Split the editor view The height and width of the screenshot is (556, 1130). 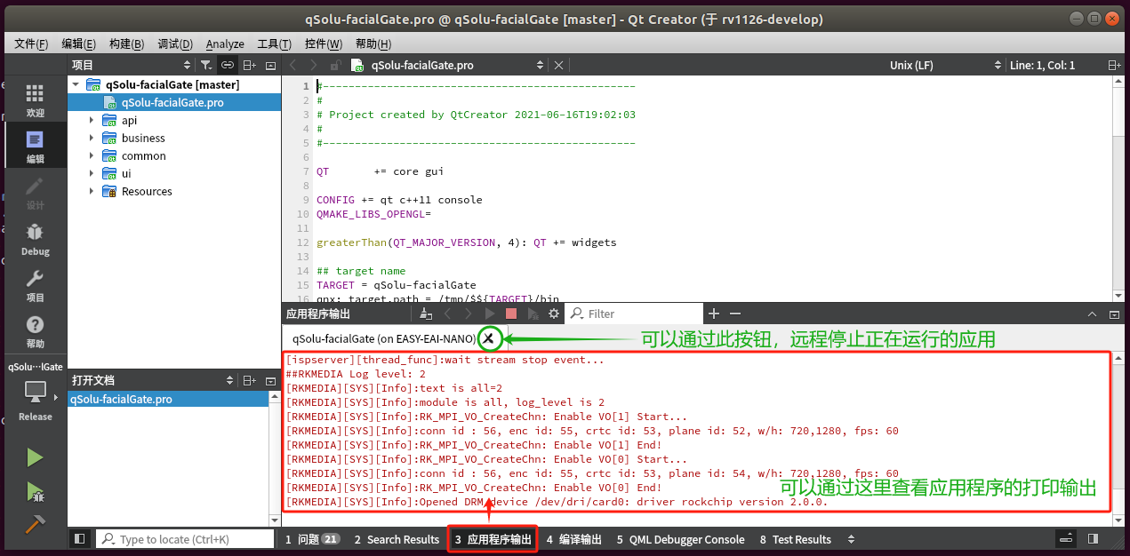(1114, 65)
